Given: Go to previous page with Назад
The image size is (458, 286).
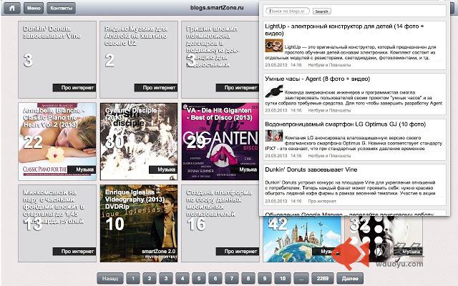Looking at the screenshot, I should (110, 278).
